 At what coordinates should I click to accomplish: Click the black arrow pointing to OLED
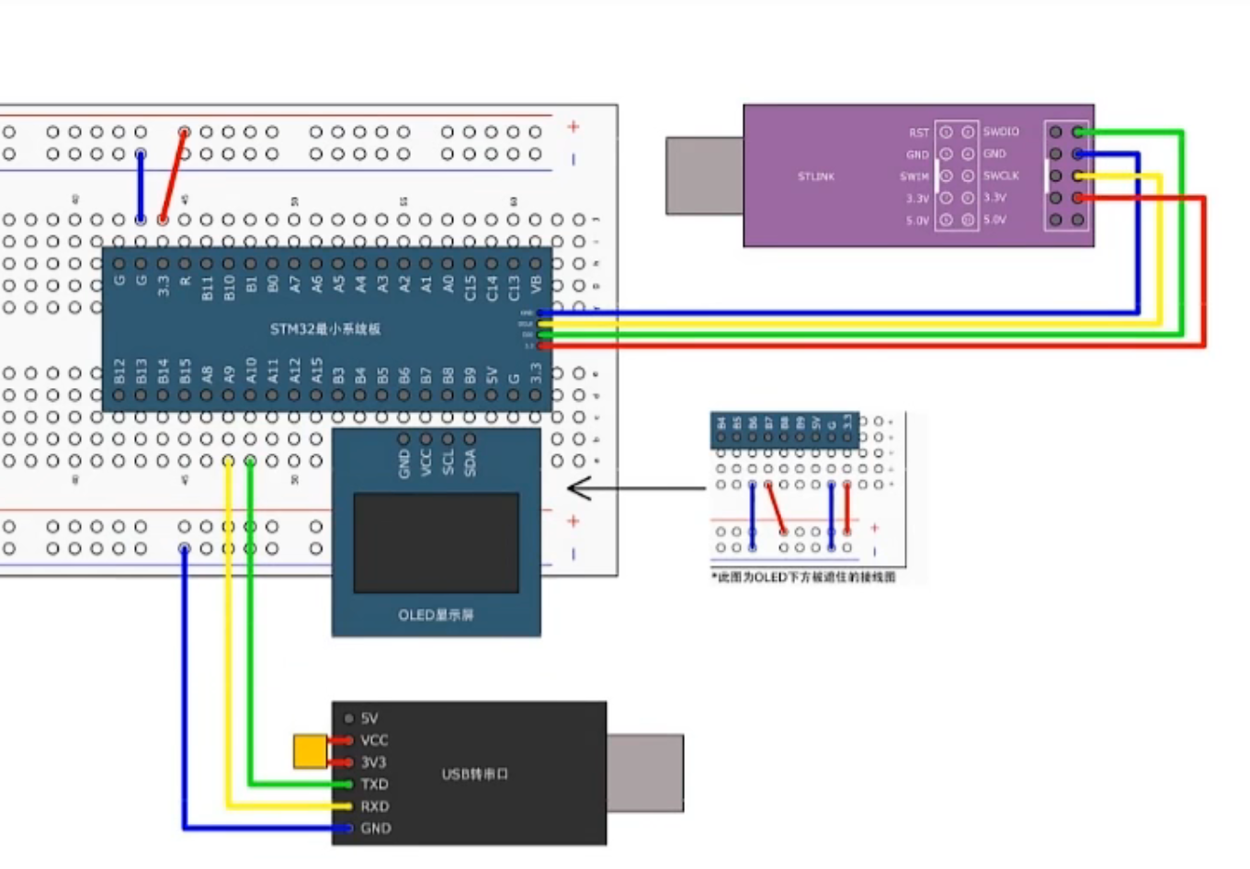pyautogui.click(x=634, y=488)
